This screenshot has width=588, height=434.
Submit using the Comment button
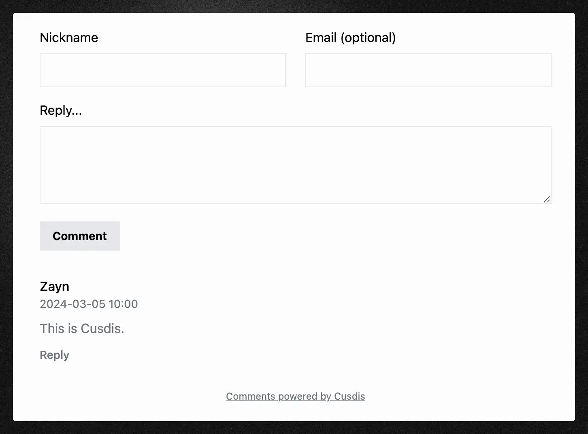pyautogui.click(x=80, y=236)
